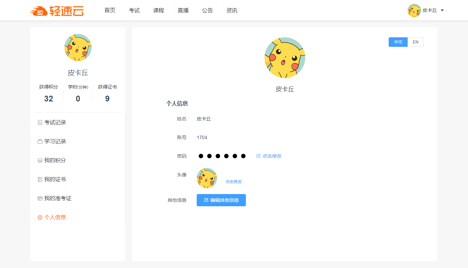Click the 获得积分 label
The image size is (468, 268).
pyautogui.click(x=48, y=87)
